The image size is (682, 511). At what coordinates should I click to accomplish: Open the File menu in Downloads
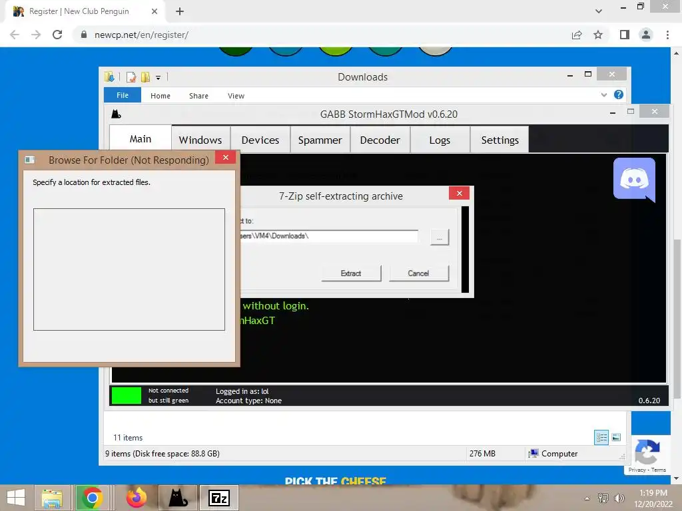[x=123, y=95]
